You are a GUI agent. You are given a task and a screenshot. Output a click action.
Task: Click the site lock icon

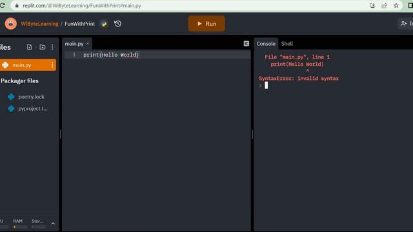tap(17, 6)
